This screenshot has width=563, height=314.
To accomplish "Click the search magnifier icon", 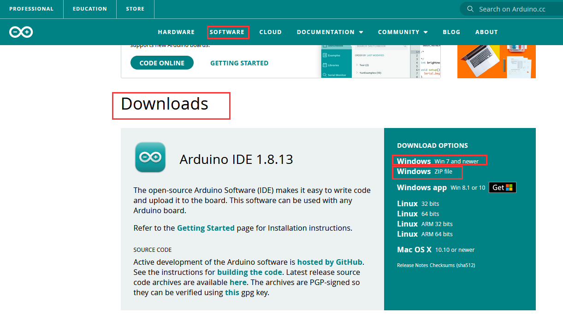I will (470, 9).
